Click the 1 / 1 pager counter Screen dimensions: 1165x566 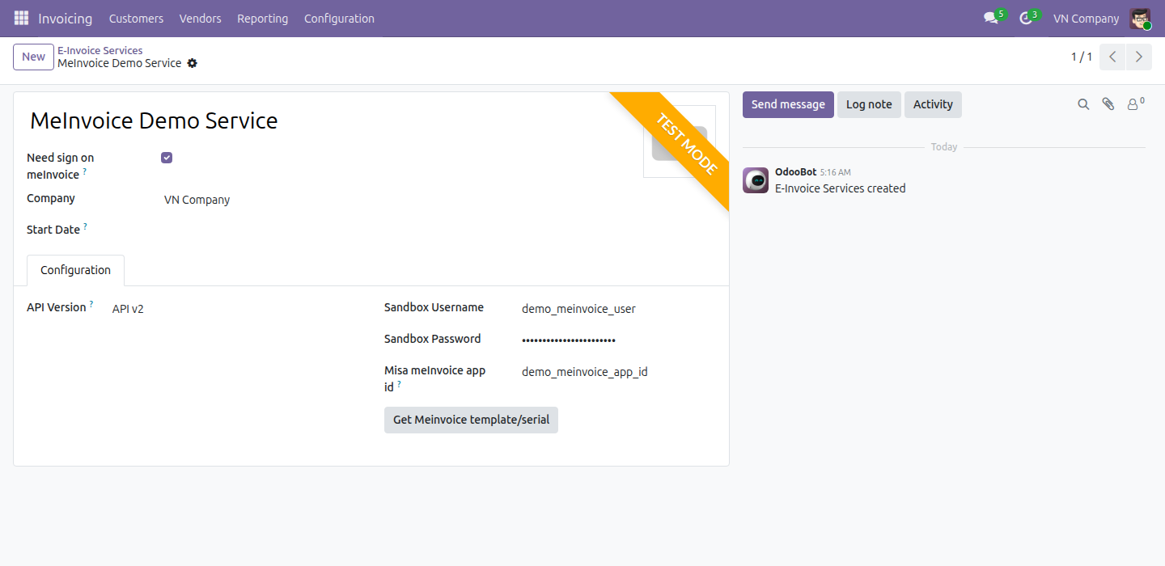click(1082, 57)
